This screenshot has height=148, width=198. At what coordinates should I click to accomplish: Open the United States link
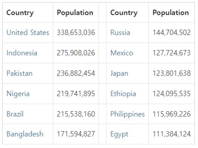click(28, 32)
